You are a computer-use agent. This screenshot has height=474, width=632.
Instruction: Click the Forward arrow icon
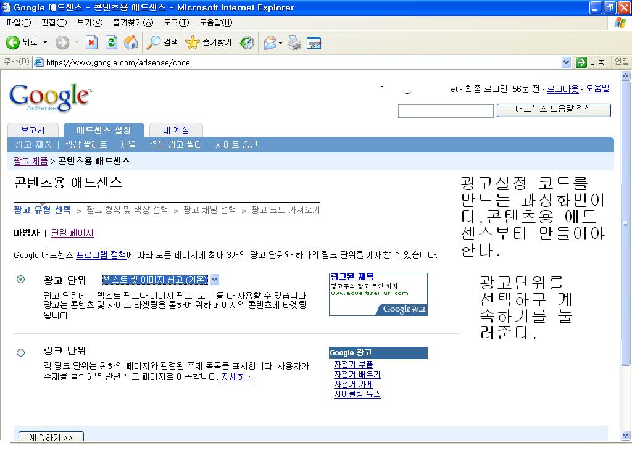[62, 43]
